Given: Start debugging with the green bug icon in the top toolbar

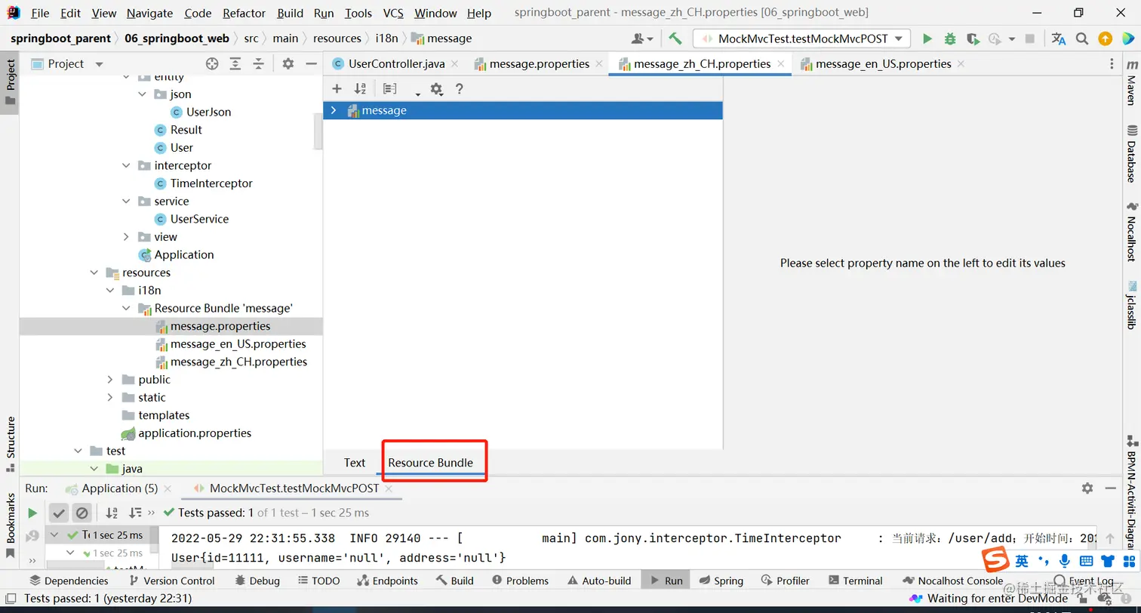Looking at the screenshot, I should tap(950, 39).
